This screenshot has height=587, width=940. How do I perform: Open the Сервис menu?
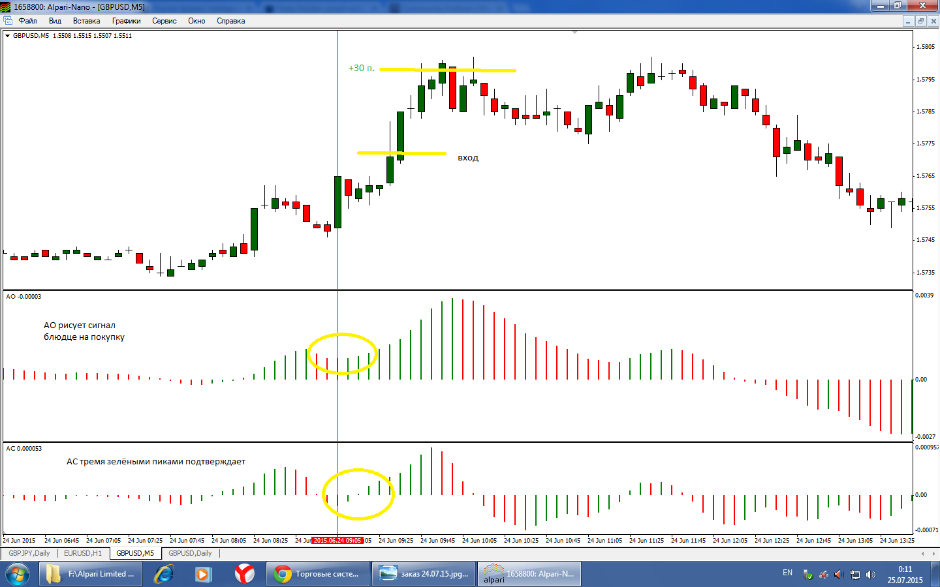click(x=164, y=21)
